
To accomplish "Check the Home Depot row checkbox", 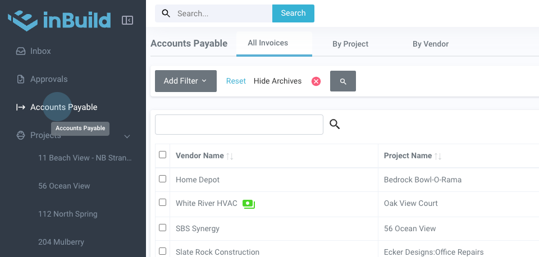I will (163, 179).
